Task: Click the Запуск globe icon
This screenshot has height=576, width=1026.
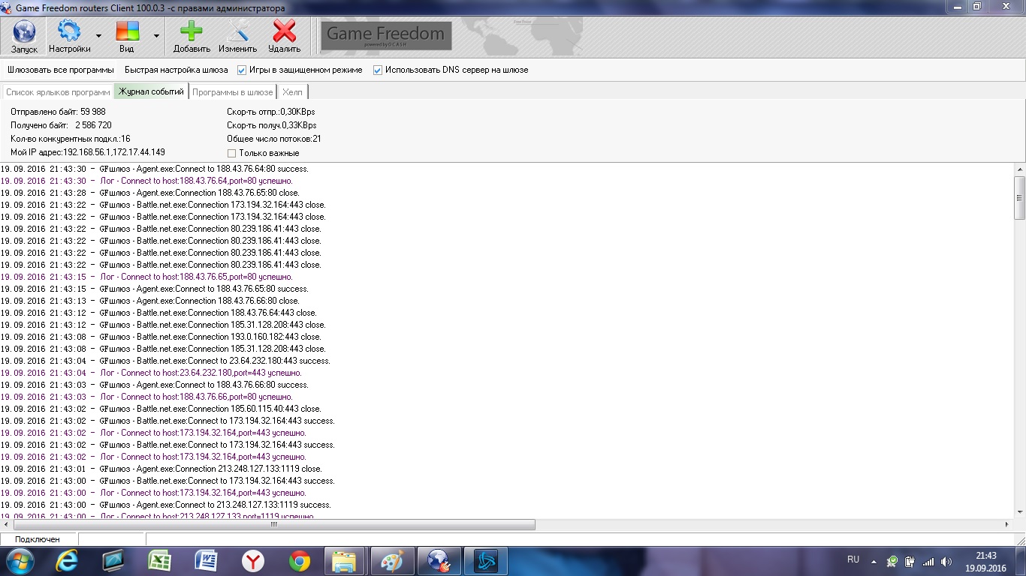Action: pyautogui.click(x=24, y=32)
